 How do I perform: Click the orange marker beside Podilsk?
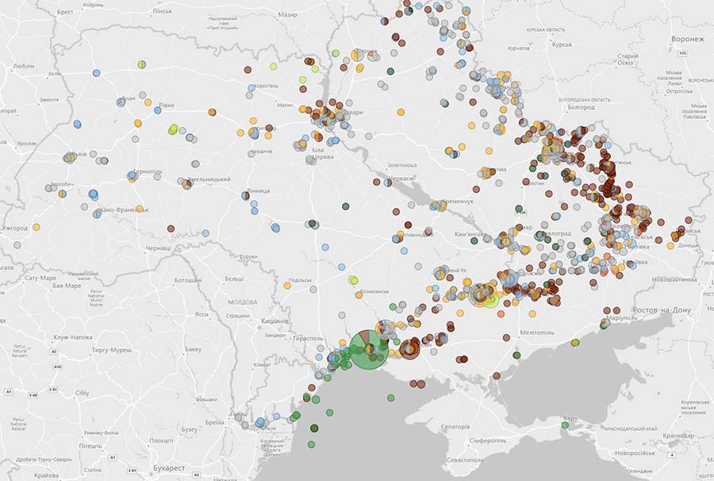(287, 285)
